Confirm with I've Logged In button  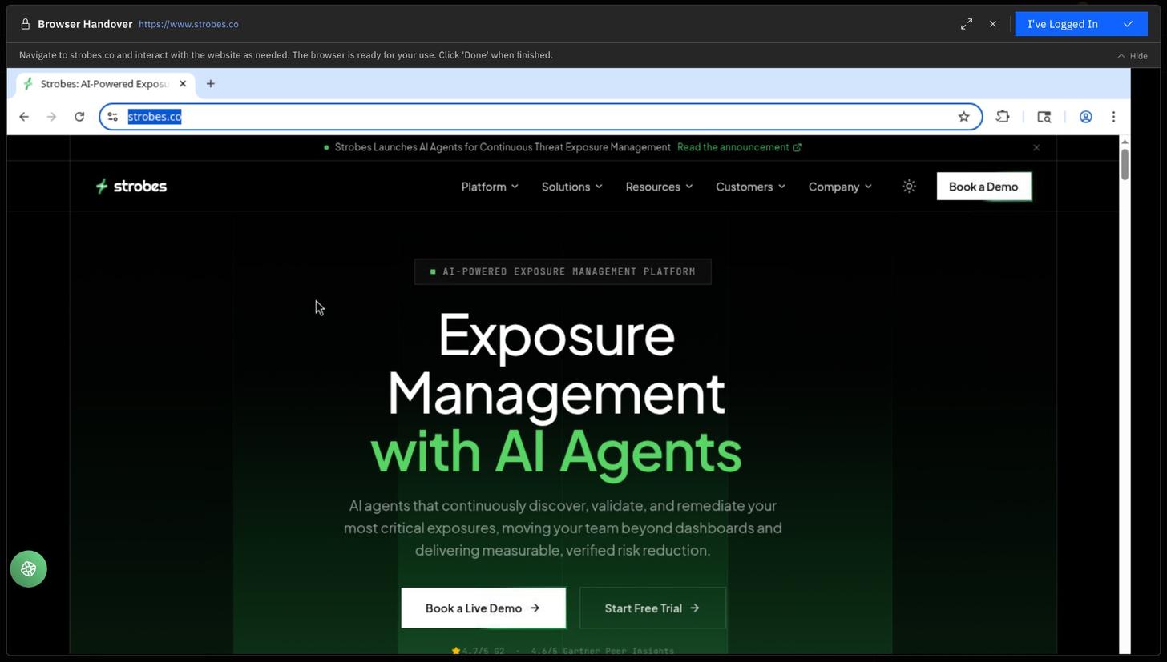coord(1081,24)
